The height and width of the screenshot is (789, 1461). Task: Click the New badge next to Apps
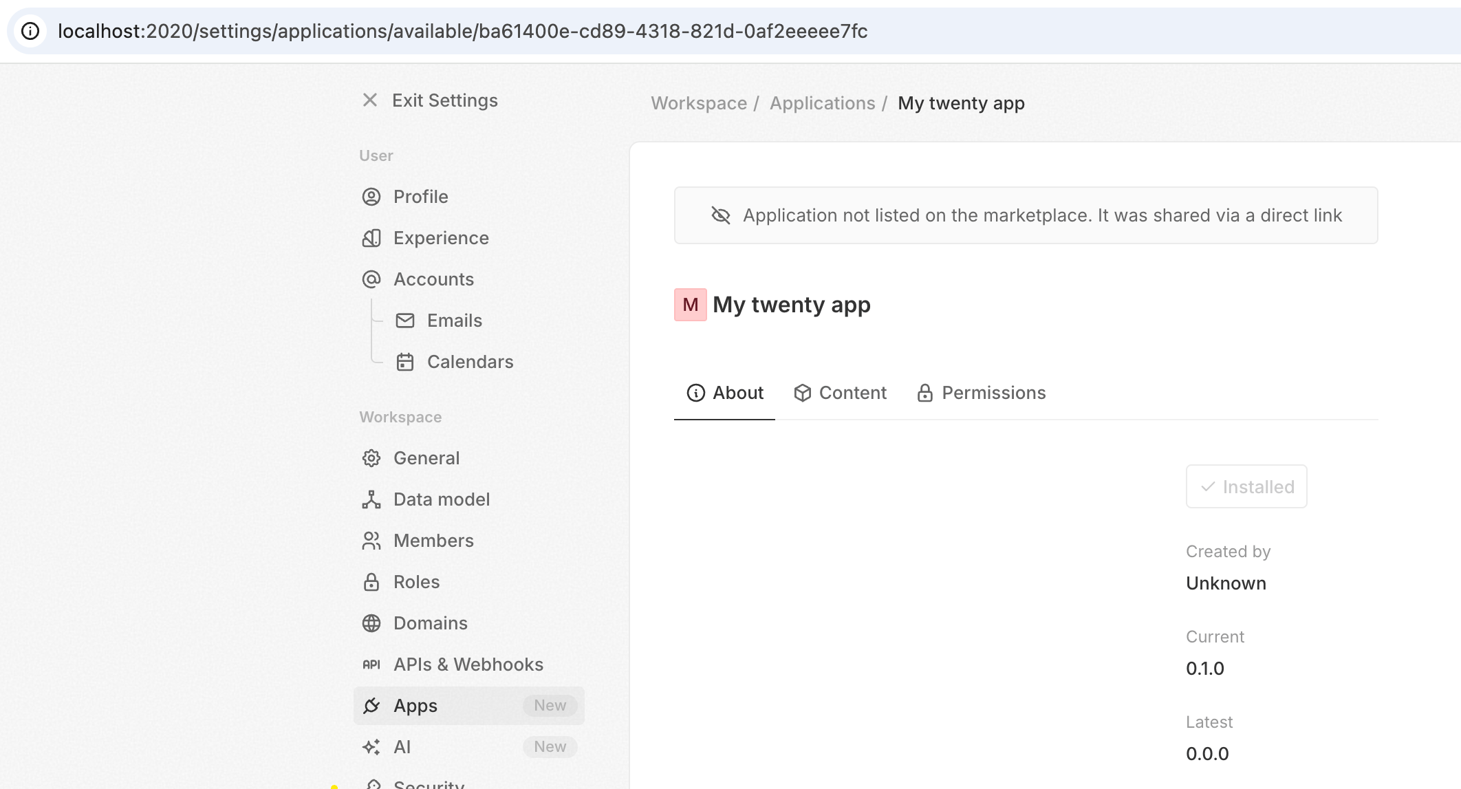(x=550, y=706)
